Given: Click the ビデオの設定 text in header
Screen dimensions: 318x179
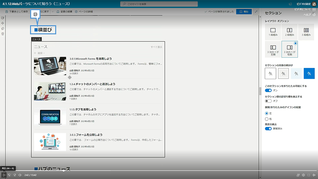Looking at the screenshot, I should point(304,4).
